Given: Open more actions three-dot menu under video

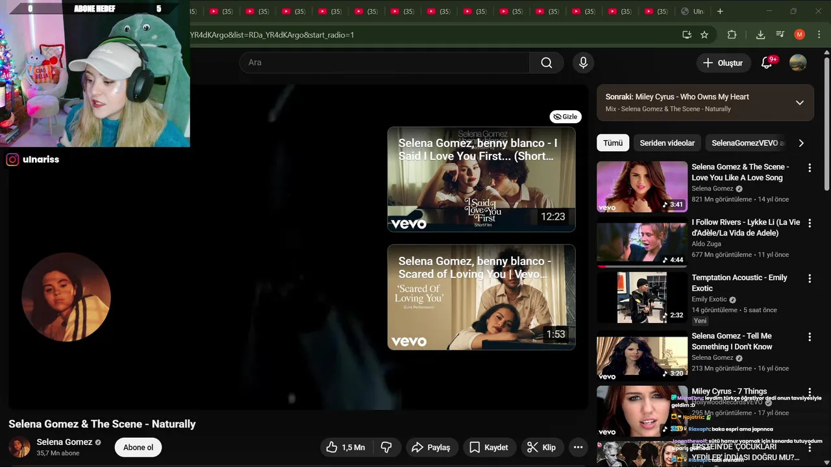Looking at the screenshot, I should (x=578, y=447).
